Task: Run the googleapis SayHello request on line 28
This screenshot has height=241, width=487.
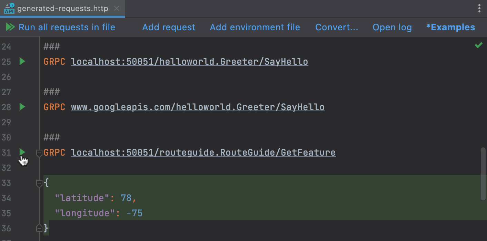Action: click(22, 107)
